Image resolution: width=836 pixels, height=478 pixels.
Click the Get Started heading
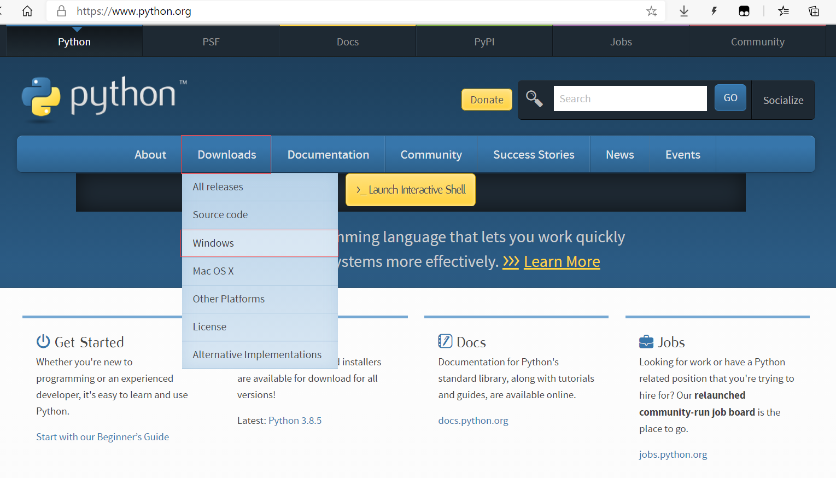coord(89,342)
